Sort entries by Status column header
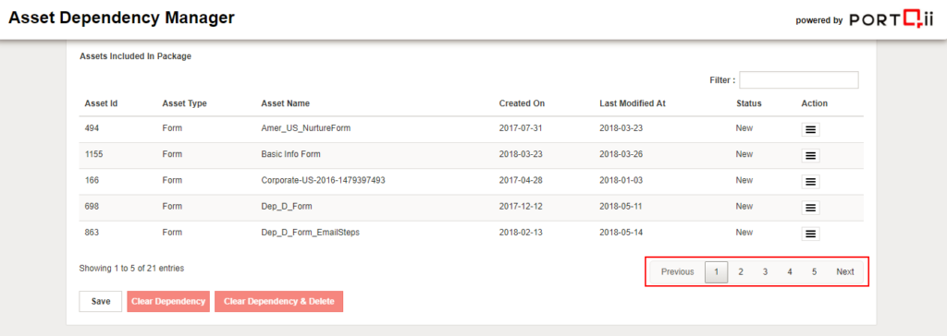 click(x=749, y=103)
